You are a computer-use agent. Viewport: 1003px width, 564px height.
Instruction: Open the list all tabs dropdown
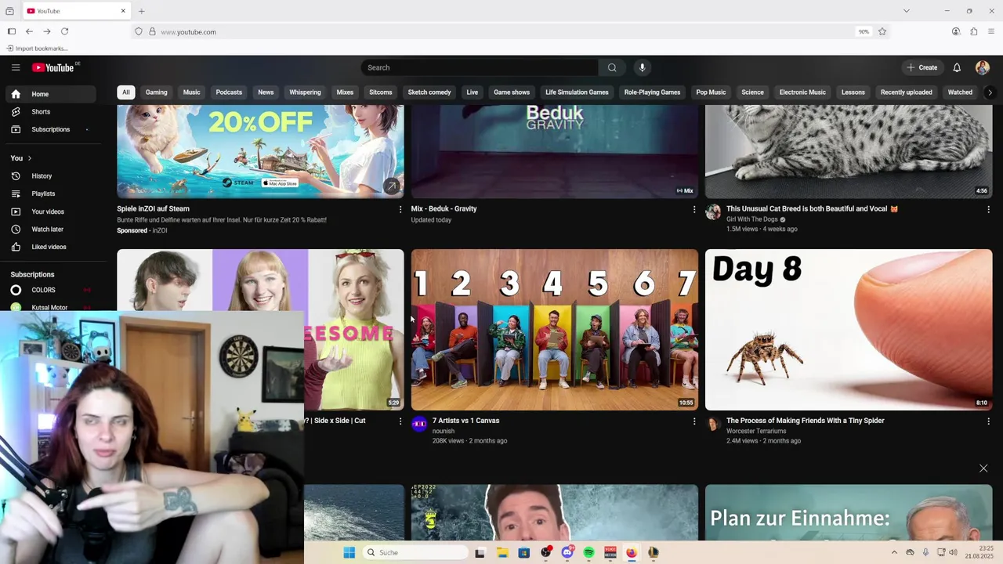906,11
